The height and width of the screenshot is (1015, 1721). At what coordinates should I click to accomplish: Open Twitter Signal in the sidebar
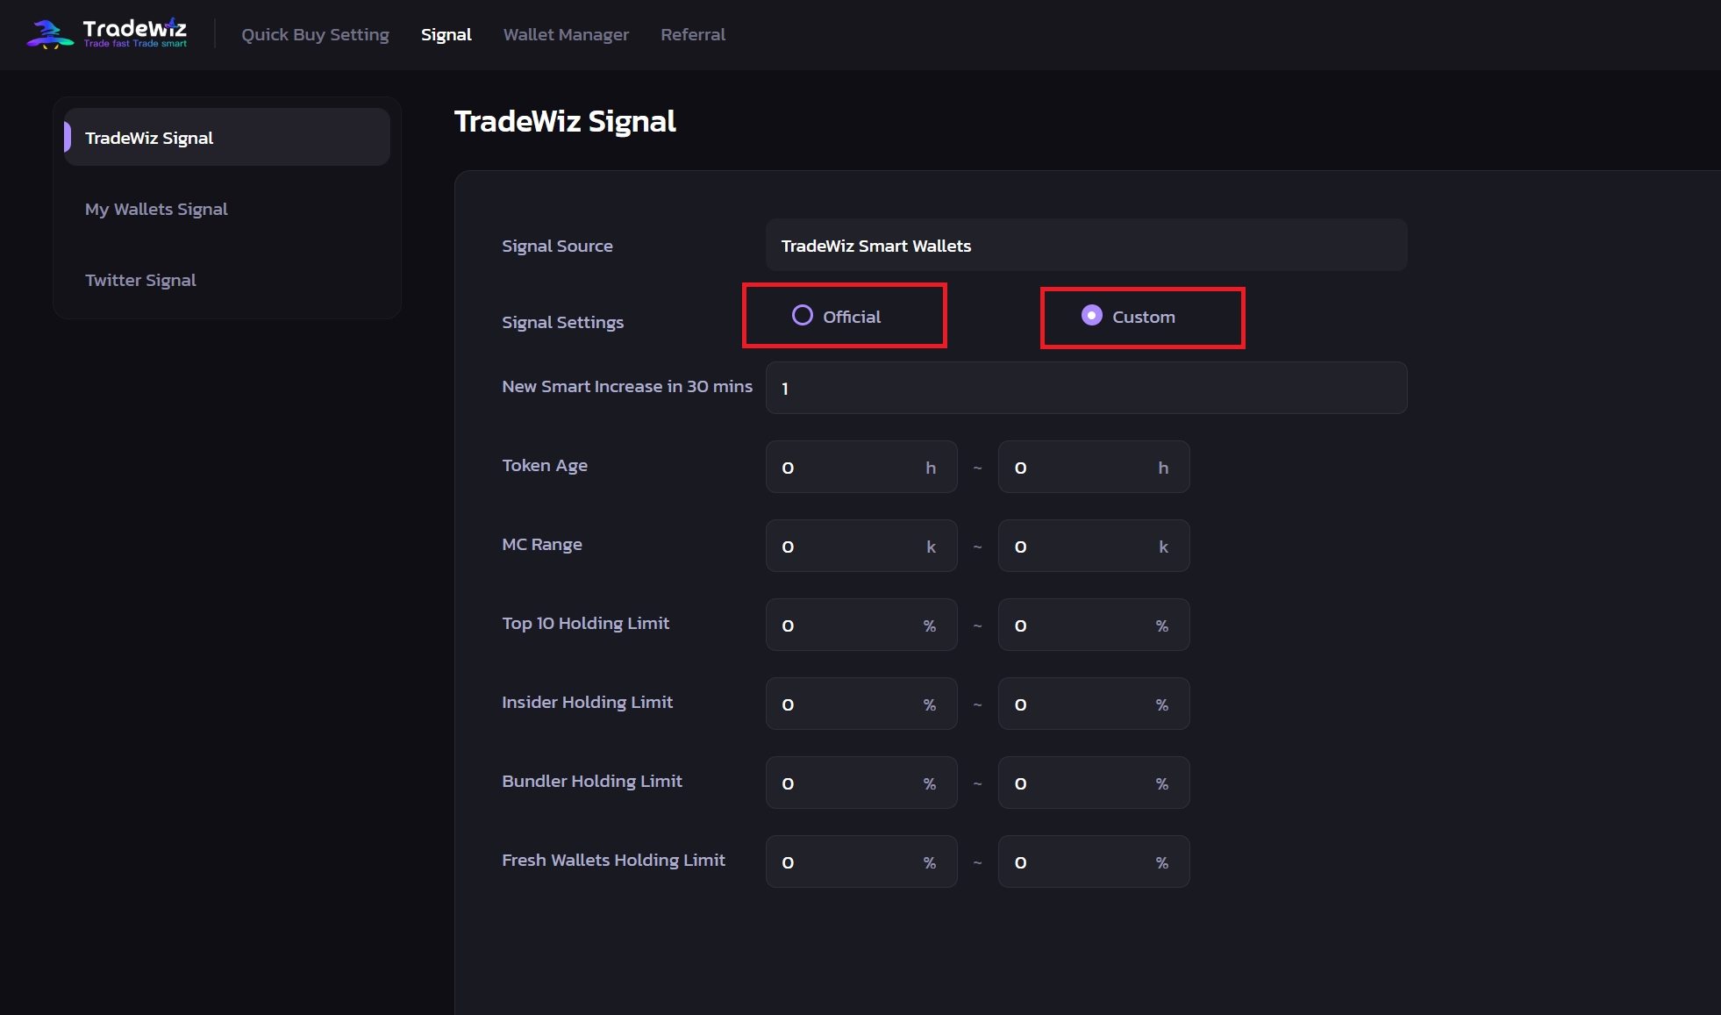coord(140,280)
